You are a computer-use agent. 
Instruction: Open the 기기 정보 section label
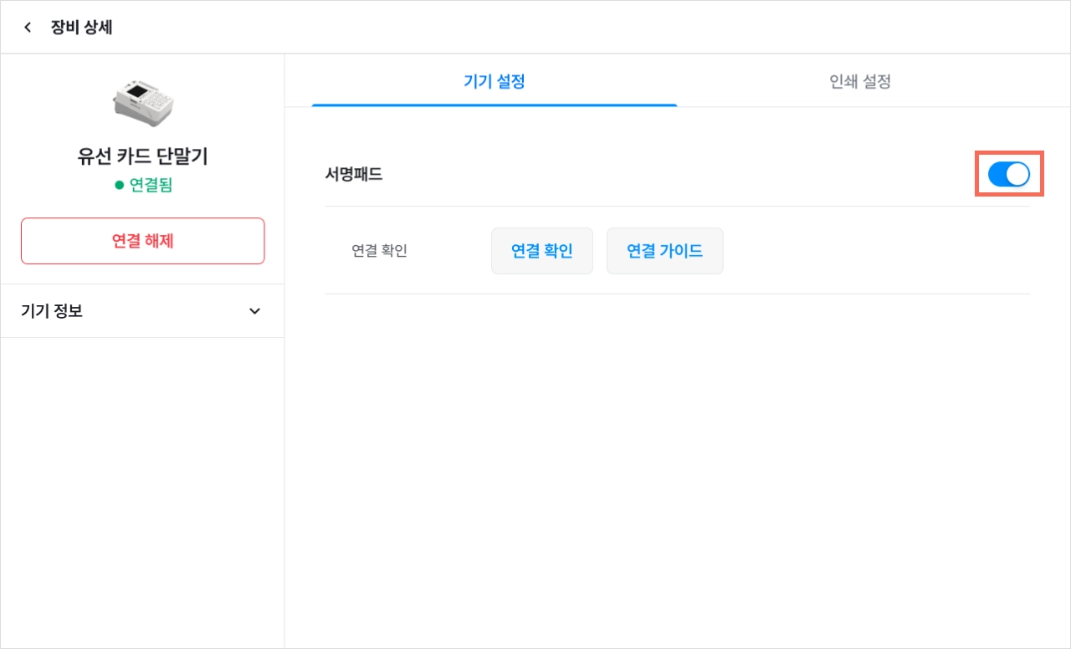click(52, 311)
